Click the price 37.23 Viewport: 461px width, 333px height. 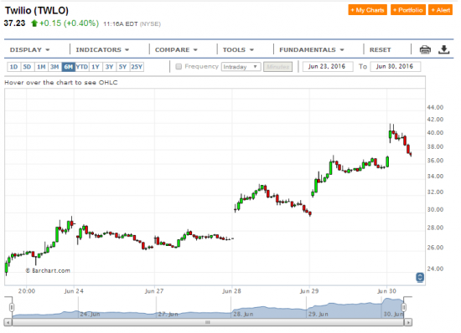pos(15,23)
